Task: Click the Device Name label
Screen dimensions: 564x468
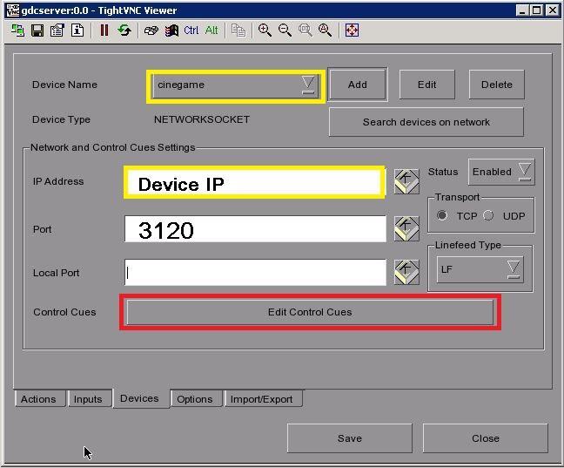Action: 64,85
